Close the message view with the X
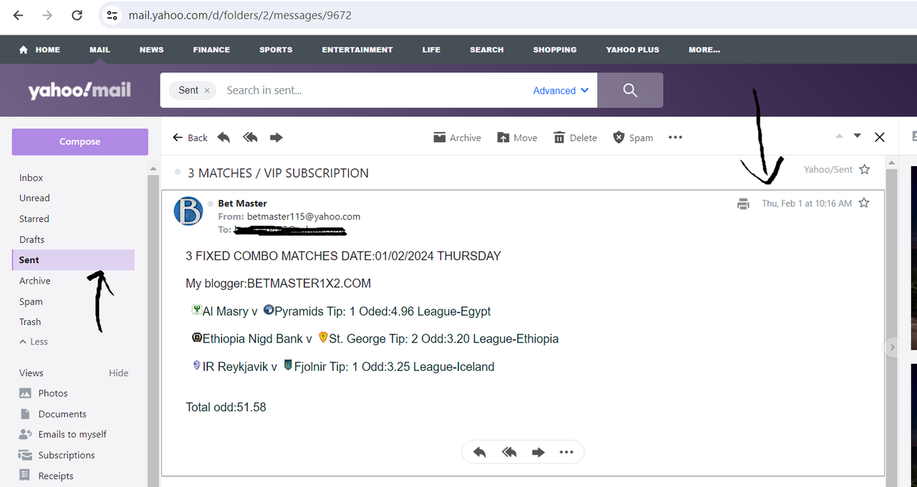The height and width of the screenshot is (487, 917). [880, 137]
